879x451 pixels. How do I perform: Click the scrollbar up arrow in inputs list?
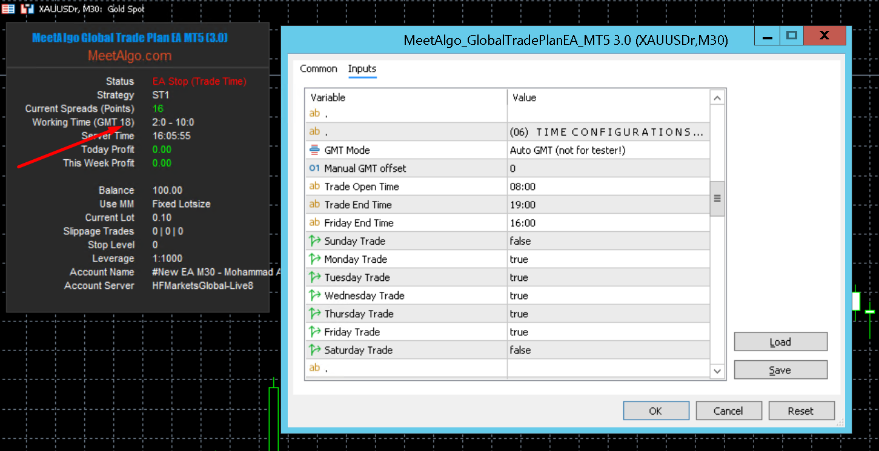[x=717, y=97]
